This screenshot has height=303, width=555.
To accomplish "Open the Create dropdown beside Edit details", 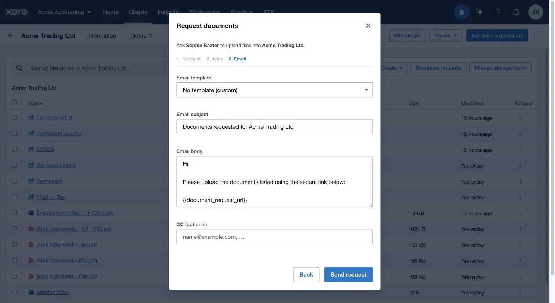I will click(445, 36).
